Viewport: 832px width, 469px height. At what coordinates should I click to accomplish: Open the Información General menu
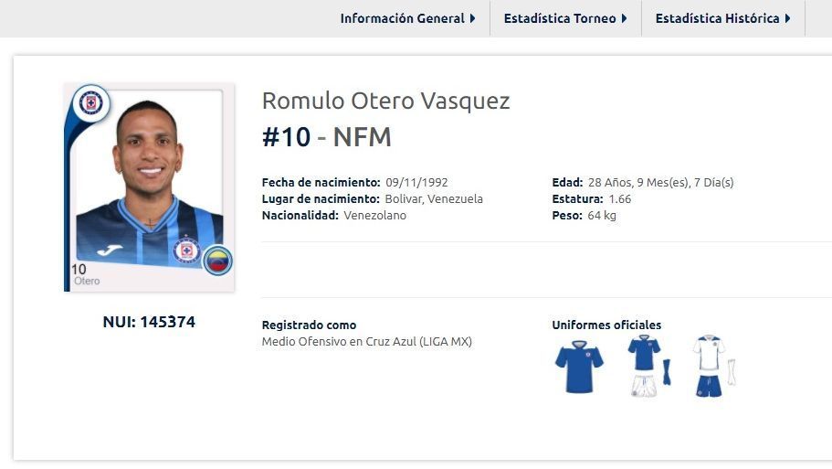coord(402,18)
